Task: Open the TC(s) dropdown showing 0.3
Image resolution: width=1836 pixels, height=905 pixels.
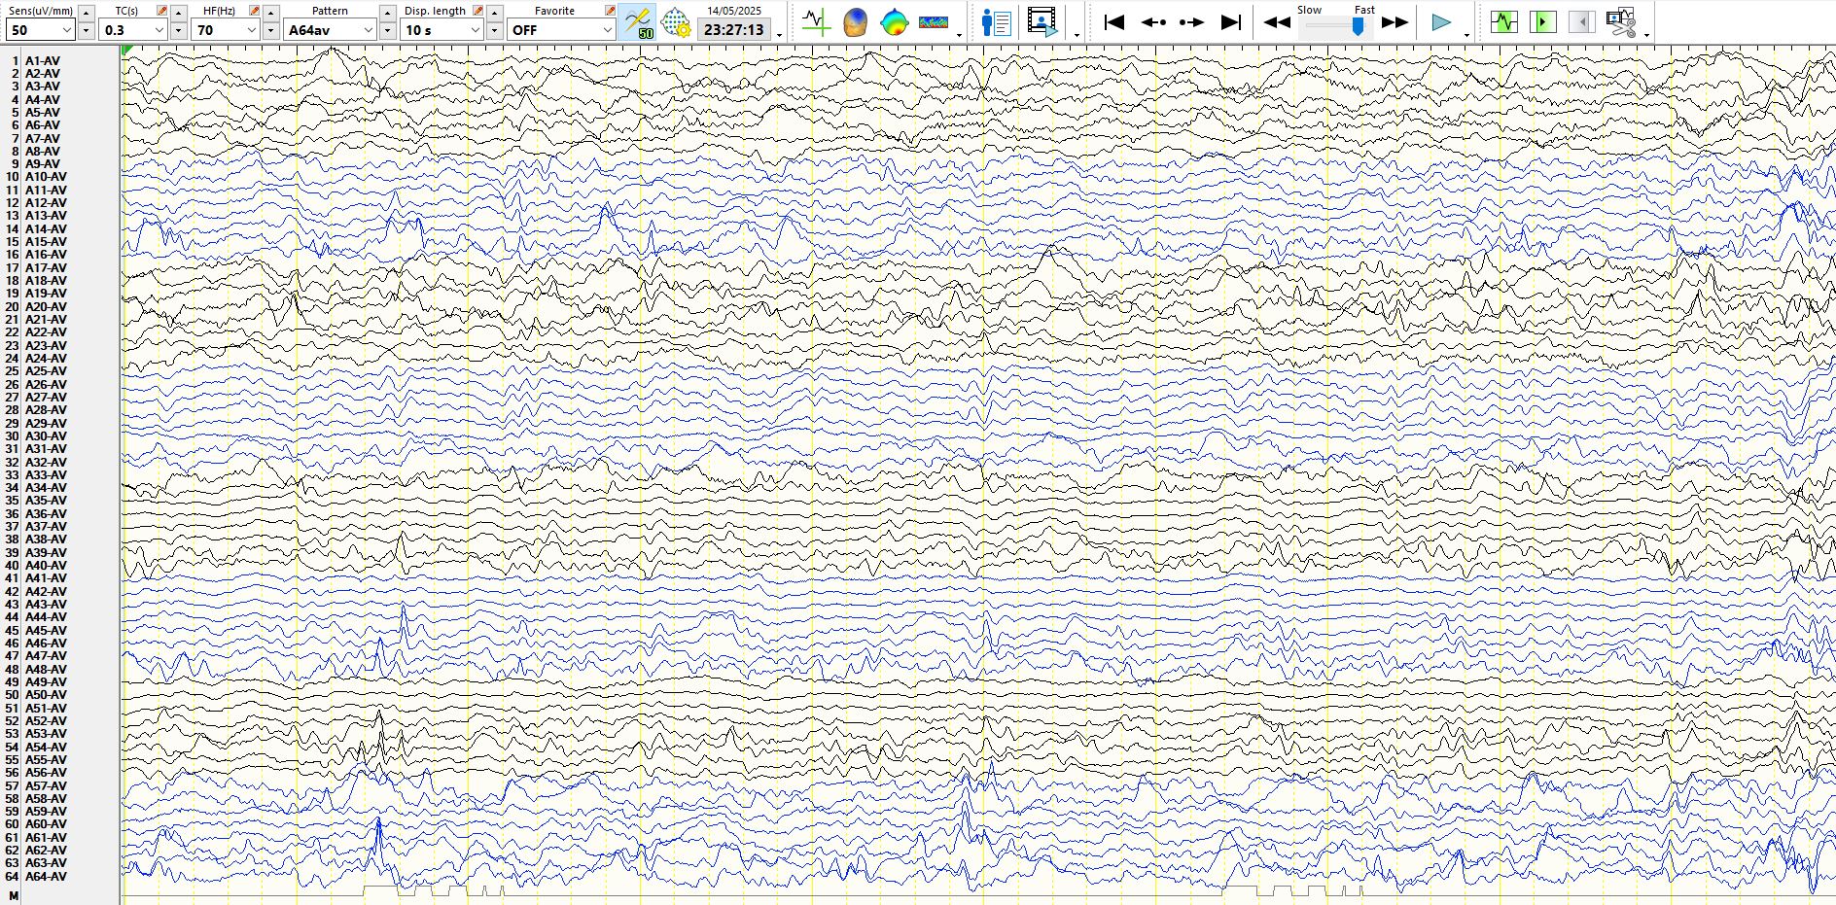Action: tap(133, 30)
